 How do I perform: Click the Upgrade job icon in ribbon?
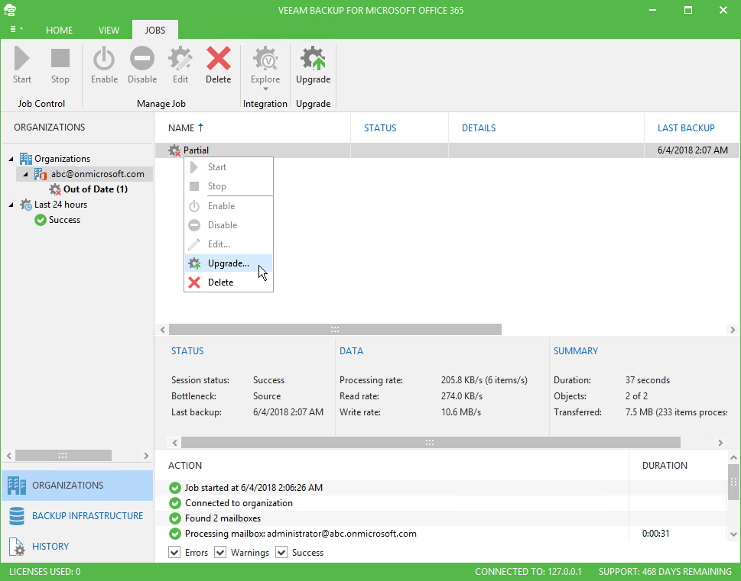click(x=313, y=58)
